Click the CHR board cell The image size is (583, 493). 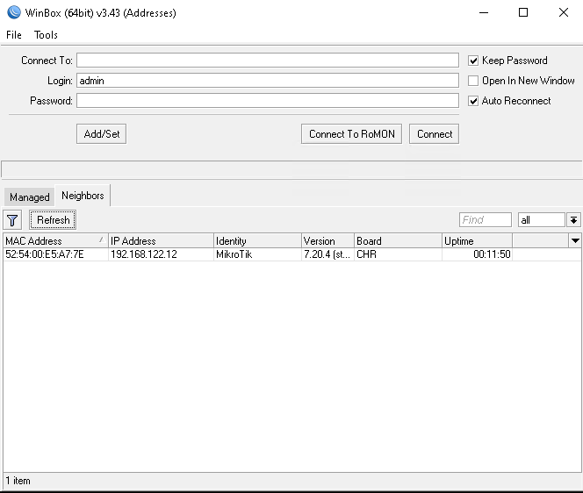tap(398, 254)
